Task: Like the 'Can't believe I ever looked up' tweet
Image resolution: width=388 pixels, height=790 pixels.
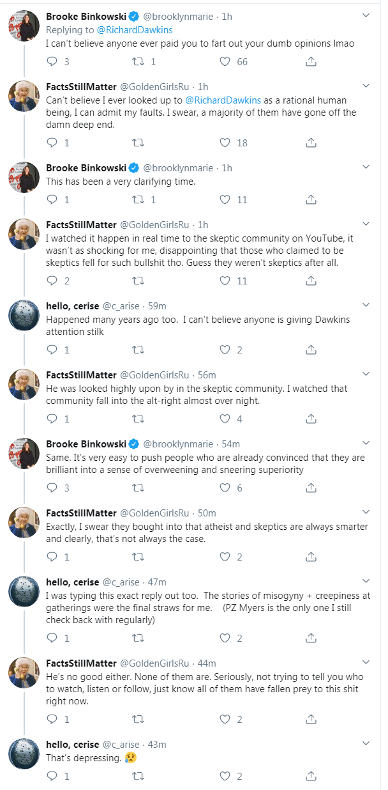Action: [225, 143]
